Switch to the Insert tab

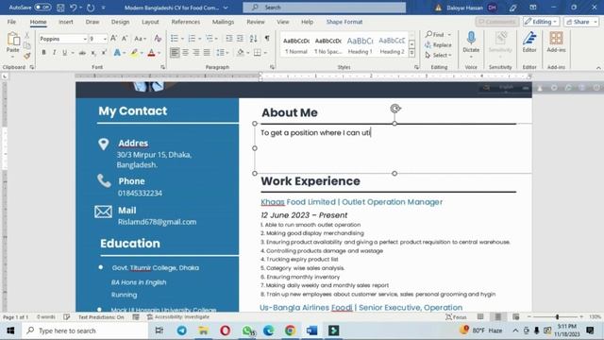tap(66, 22)
